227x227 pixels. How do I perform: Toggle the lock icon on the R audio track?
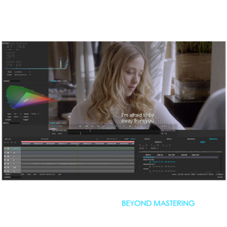[x=8, y=160]
